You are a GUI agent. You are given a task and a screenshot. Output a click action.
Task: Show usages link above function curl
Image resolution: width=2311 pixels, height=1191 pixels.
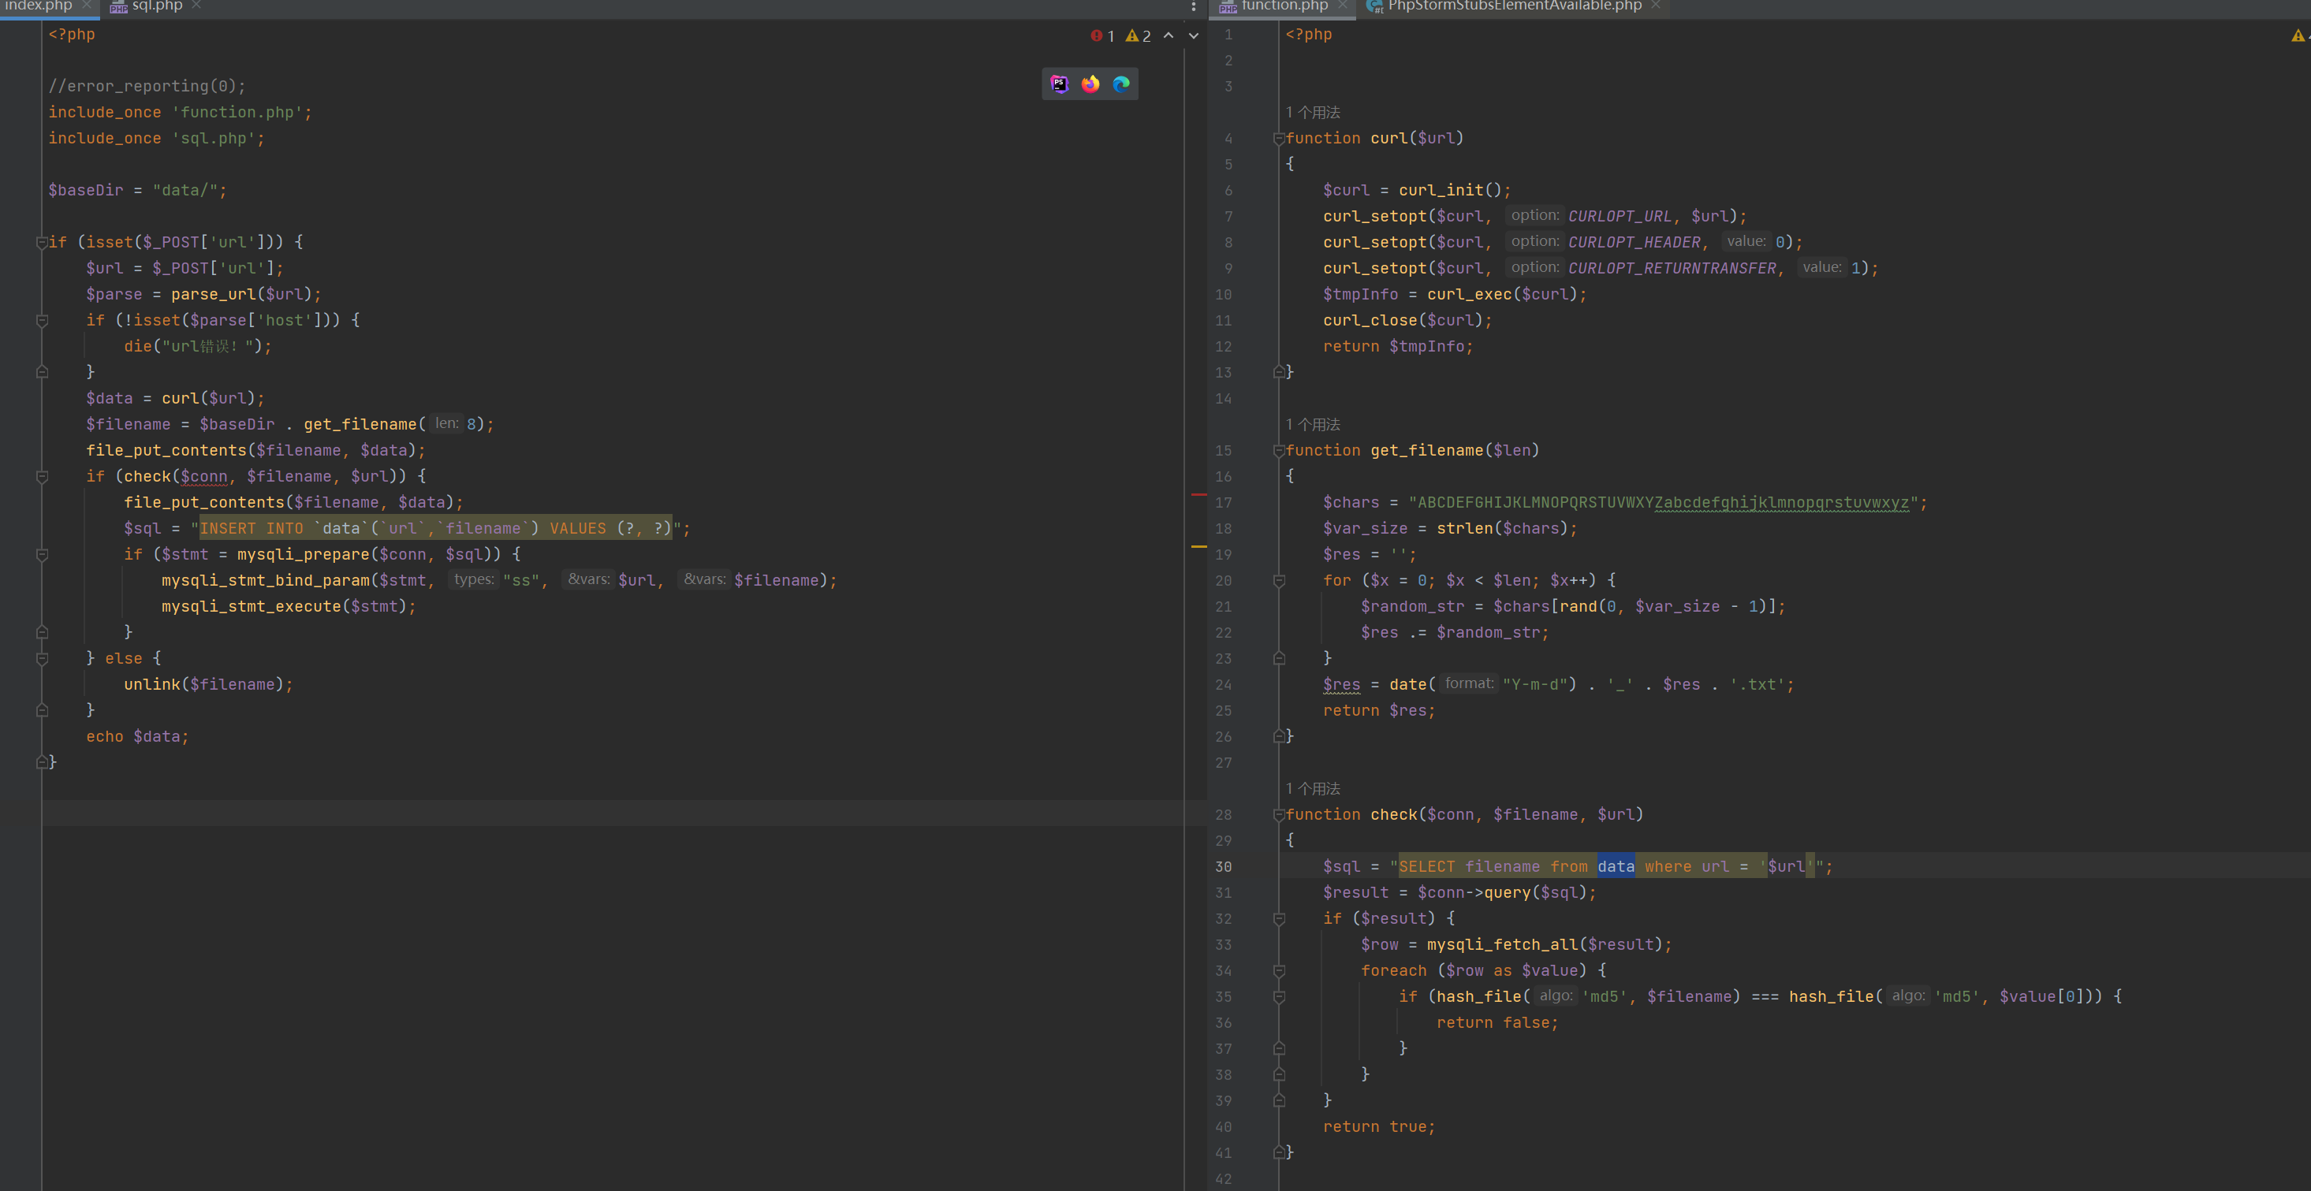(1313, 112)
